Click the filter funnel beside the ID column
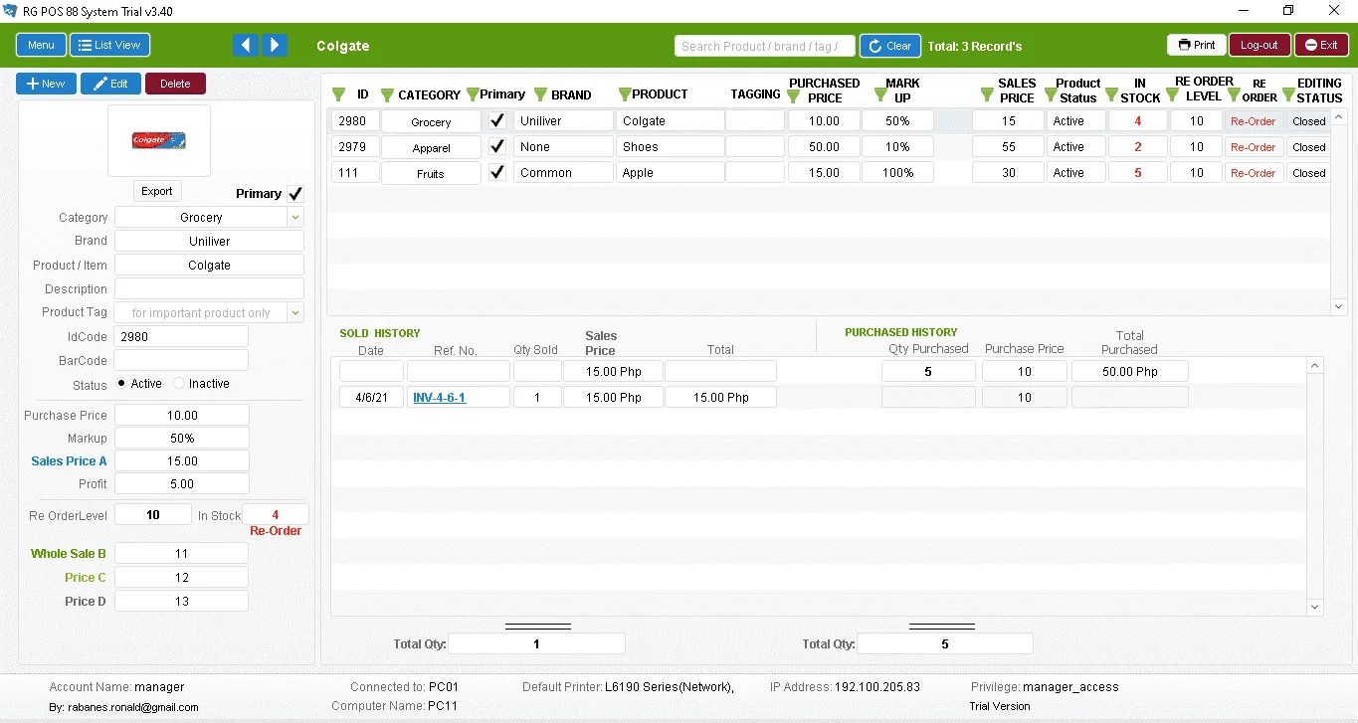Screen dimensions: 1358x723 coord(338,94)
